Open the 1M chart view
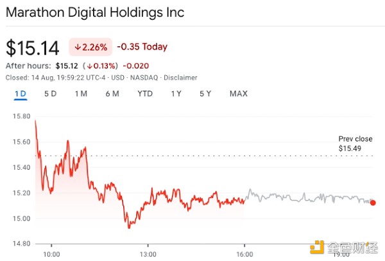Screen dimensions: 385x261 coord(81,94)
